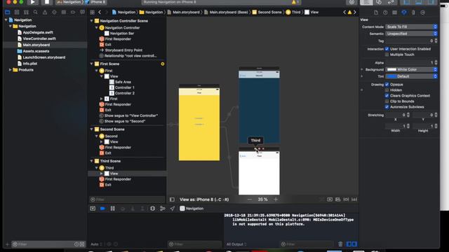Click View as: iPhone 8 button
The width and height of the screenshot is (449, 252).
[204, 199]
